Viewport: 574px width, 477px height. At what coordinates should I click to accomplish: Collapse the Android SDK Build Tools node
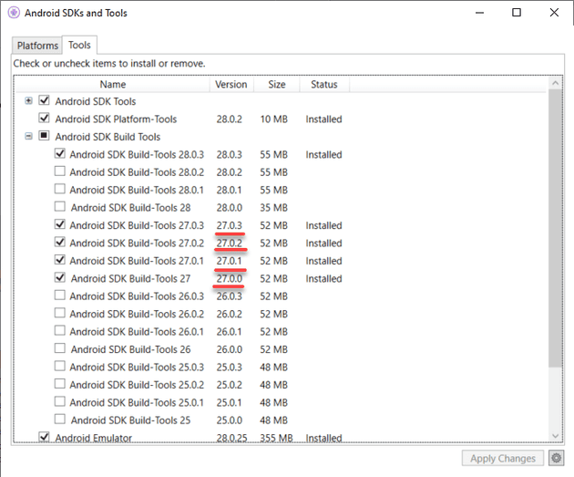(28, 136)
